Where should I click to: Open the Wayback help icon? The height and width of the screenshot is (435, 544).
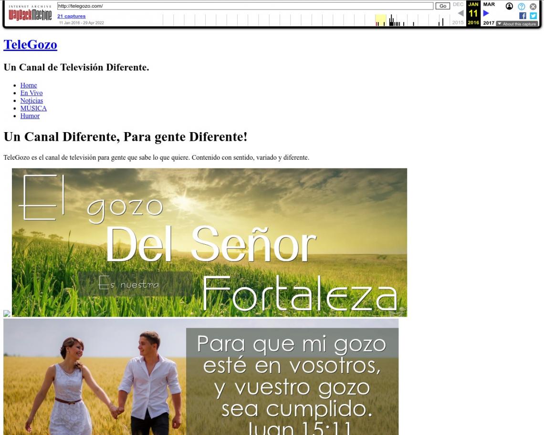(x=522, y=6)
